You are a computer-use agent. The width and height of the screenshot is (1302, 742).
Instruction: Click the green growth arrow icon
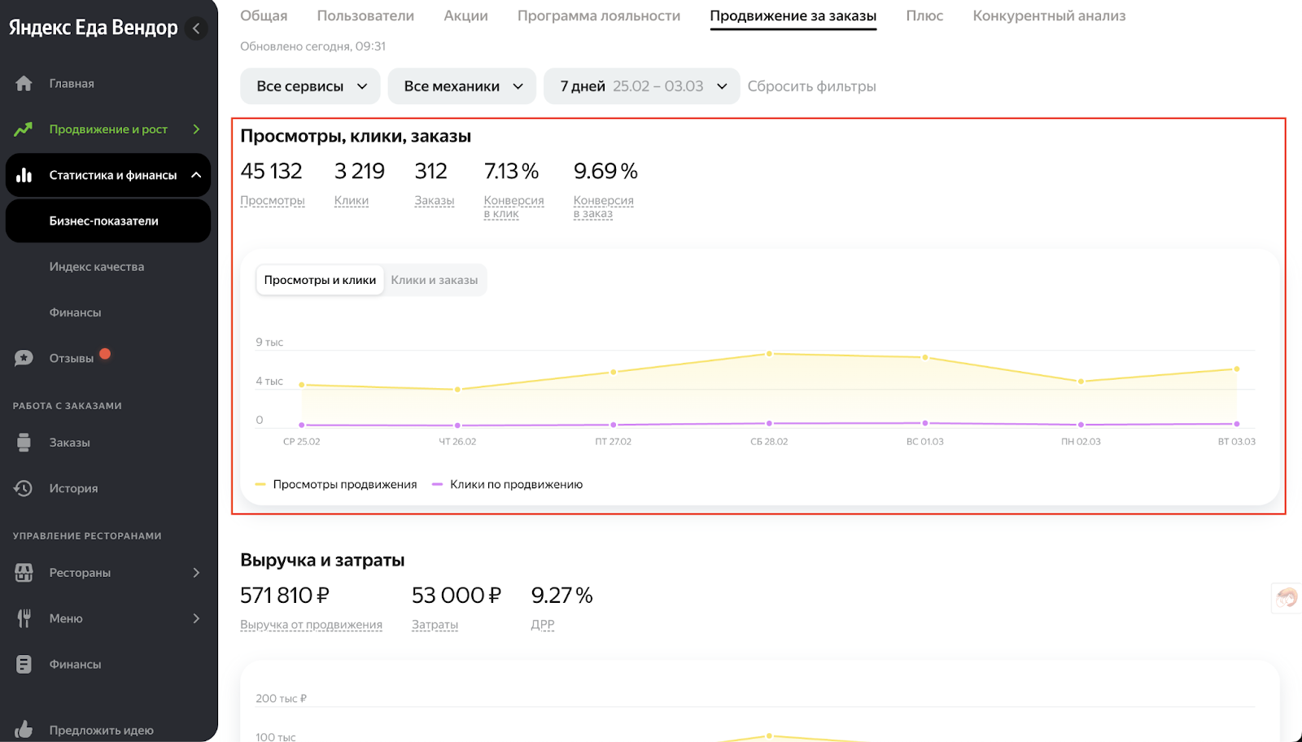(24, 129)
